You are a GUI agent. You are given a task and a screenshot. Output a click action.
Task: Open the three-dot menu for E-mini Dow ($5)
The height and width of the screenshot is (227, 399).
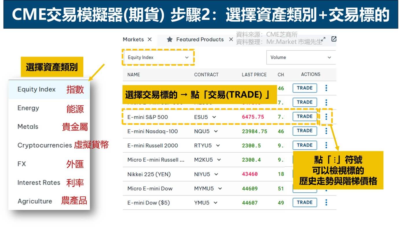point(326,202)
